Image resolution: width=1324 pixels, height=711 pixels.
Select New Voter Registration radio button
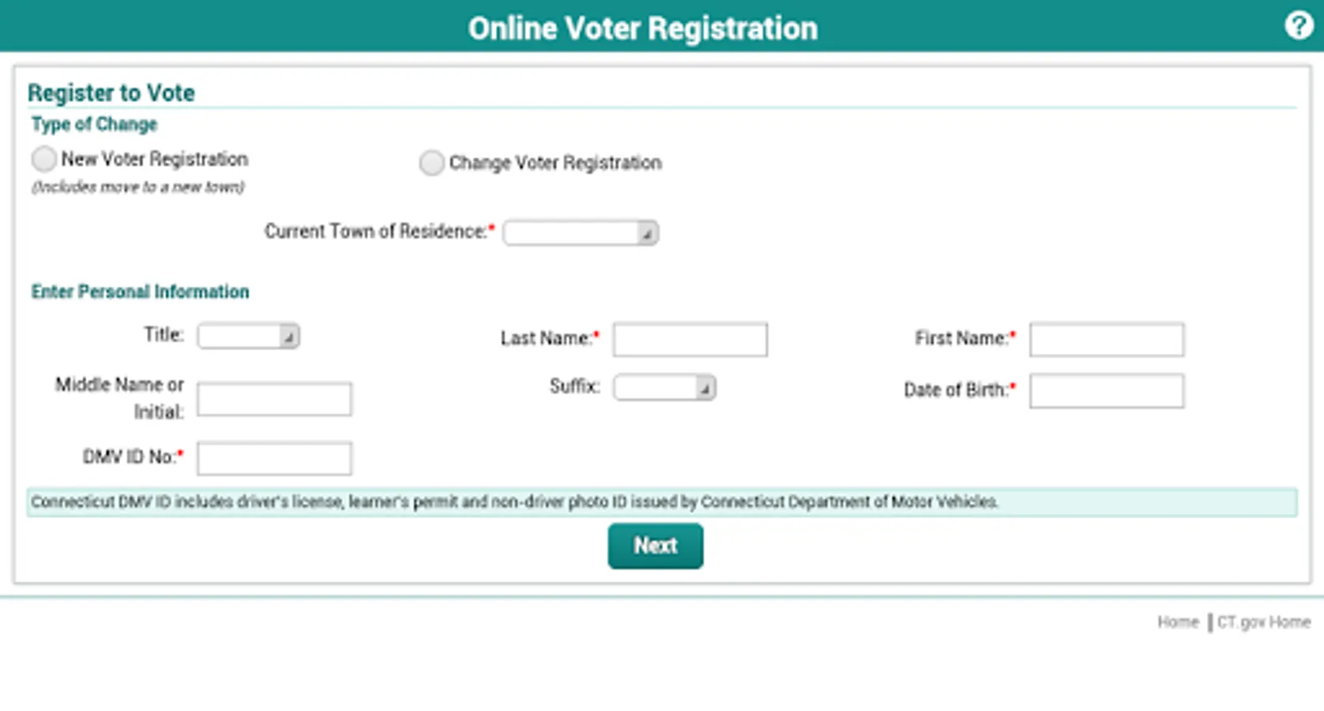coord(44,159)
